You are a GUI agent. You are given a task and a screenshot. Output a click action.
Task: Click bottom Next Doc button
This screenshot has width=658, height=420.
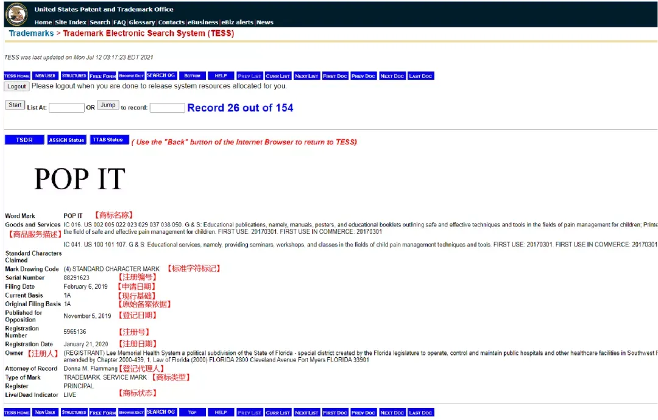click(x=392, y=413)
